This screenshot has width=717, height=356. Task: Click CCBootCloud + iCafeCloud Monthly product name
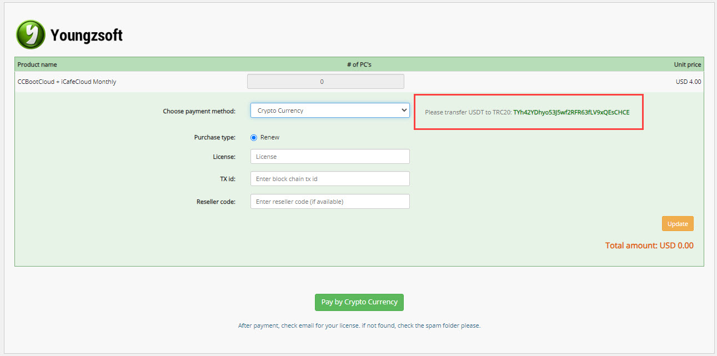click(x=67, y=82)
